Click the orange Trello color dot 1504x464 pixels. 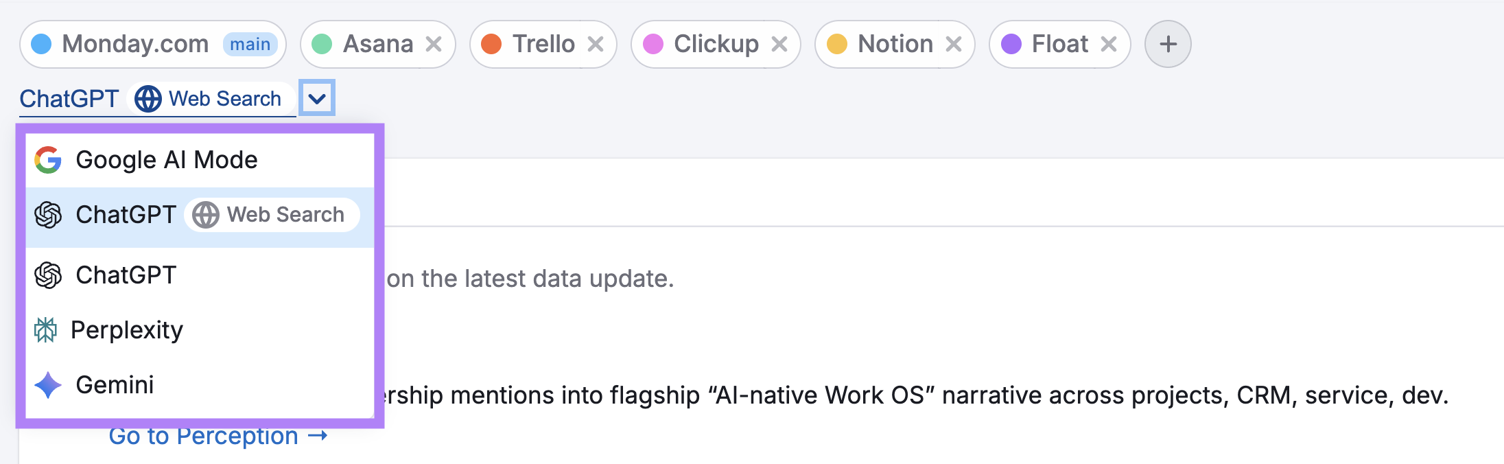point(491,44)
